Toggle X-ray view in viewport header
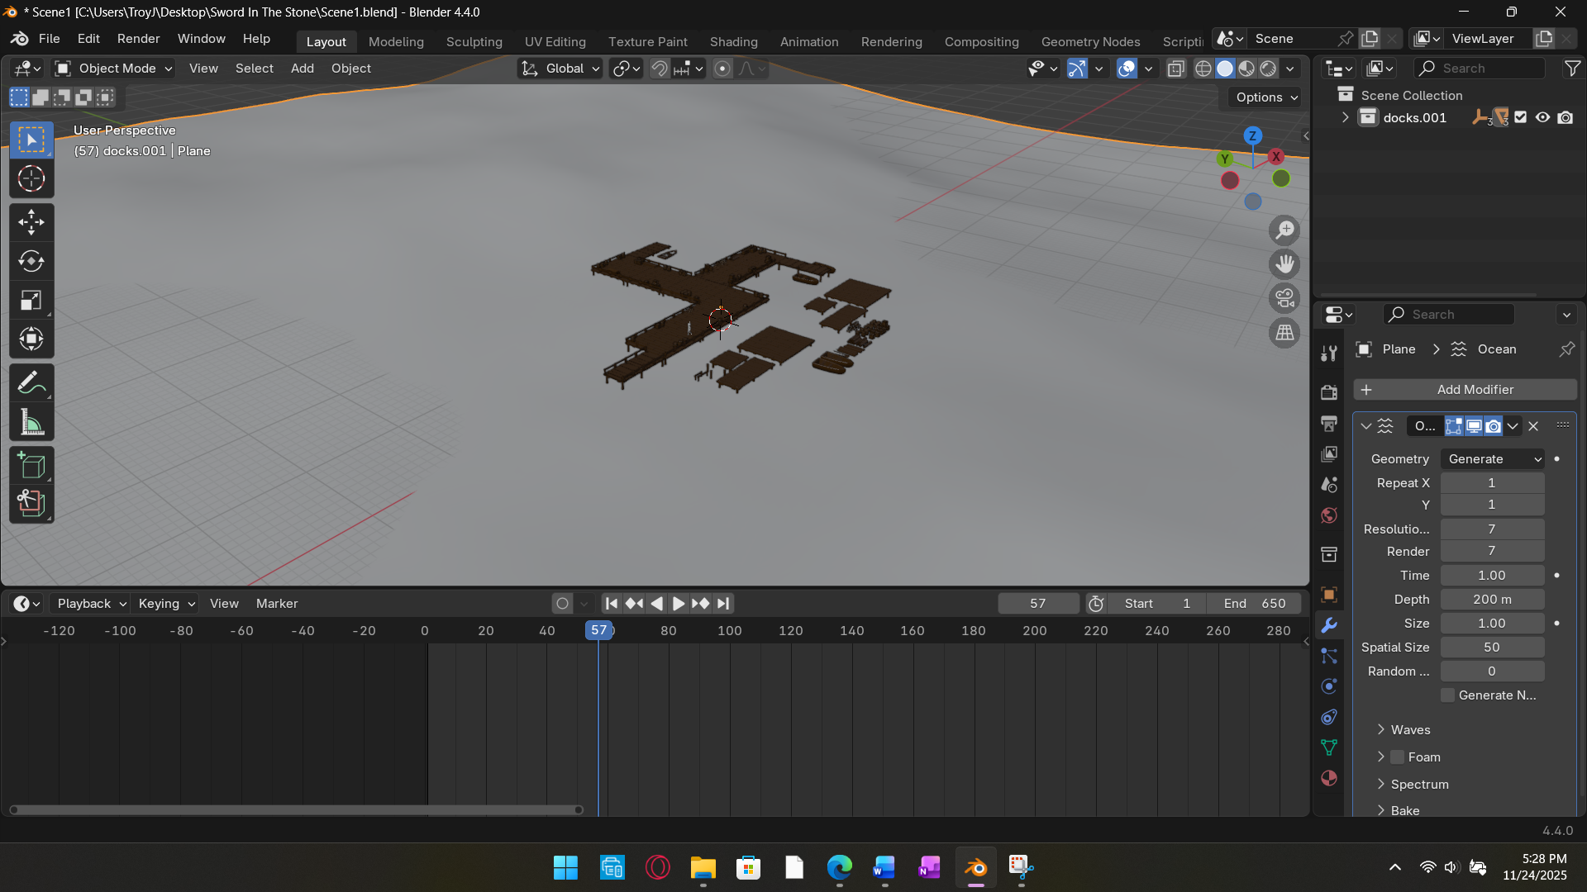 pyautogui.click(x=1175, y=69)
